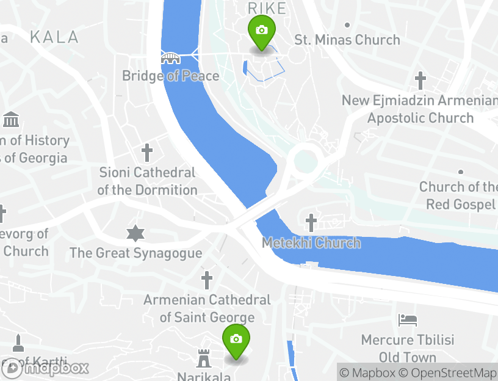Open the © Mapbox attribution link

(x=367, y=372)
